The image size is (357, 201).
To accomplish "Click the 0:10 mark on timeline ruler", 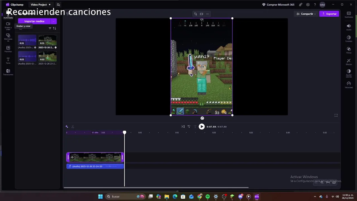I will [140, 133].
